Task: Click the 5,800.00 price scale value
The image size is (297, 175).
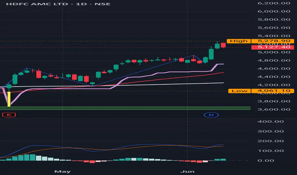Action: tap(274, 19)
